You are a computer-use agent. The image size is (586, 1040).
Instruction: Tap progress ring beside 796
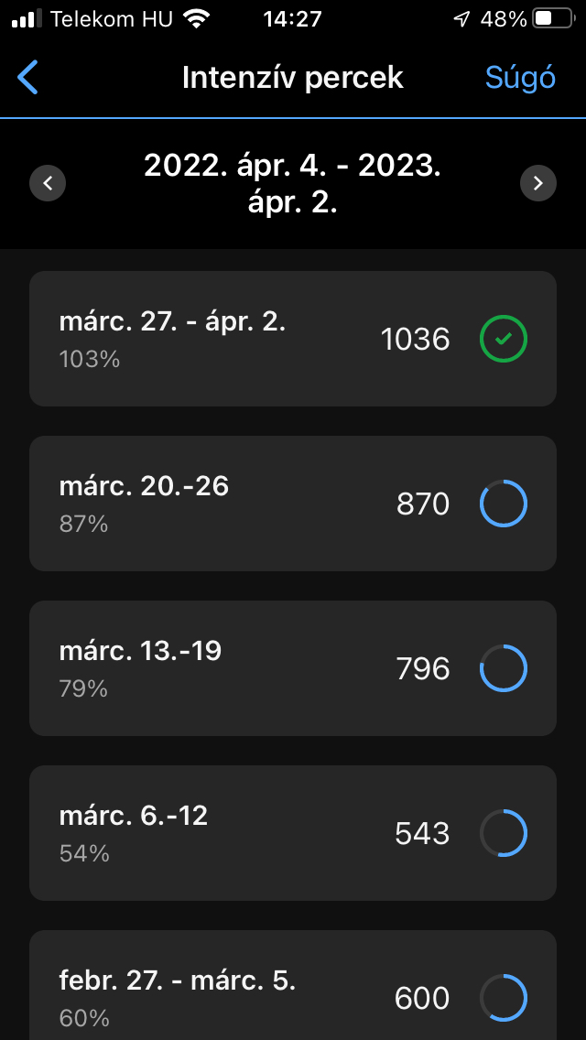[x=504, y=669]
